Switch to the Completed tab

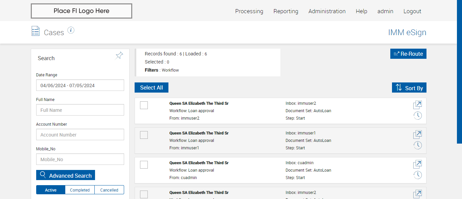tap(80, 190)
